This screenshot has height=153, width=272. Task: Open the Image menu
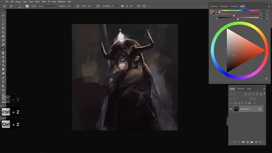click(x=18, y=2)
